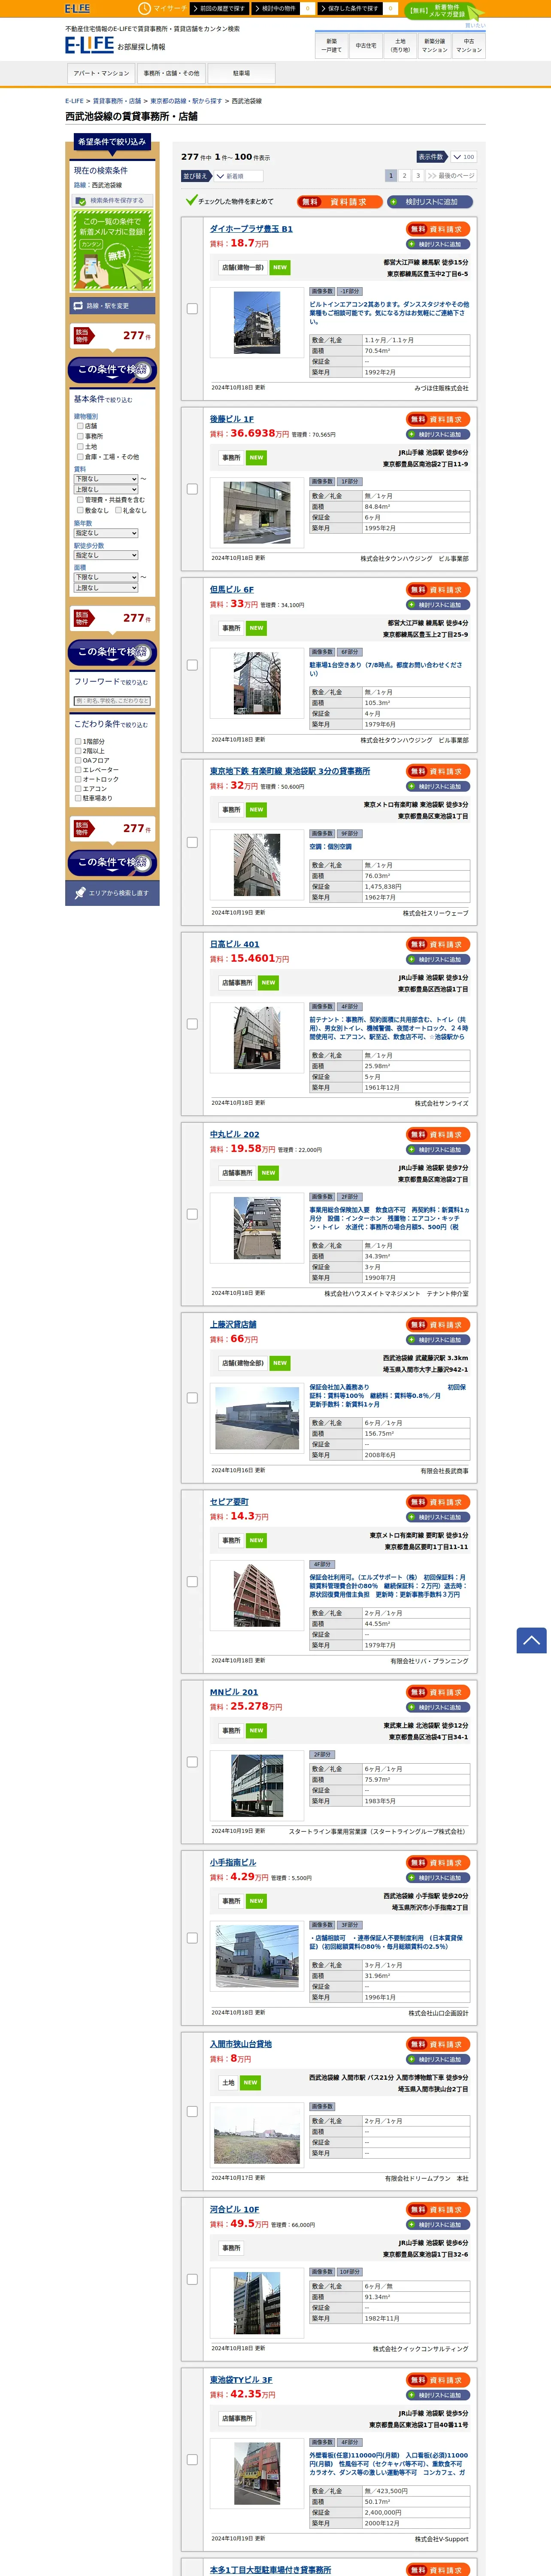The width and height of the screenshot is (551, 2576).
Task: Open 後藤ビル 1F listing title
Action: tap(232, 419)
